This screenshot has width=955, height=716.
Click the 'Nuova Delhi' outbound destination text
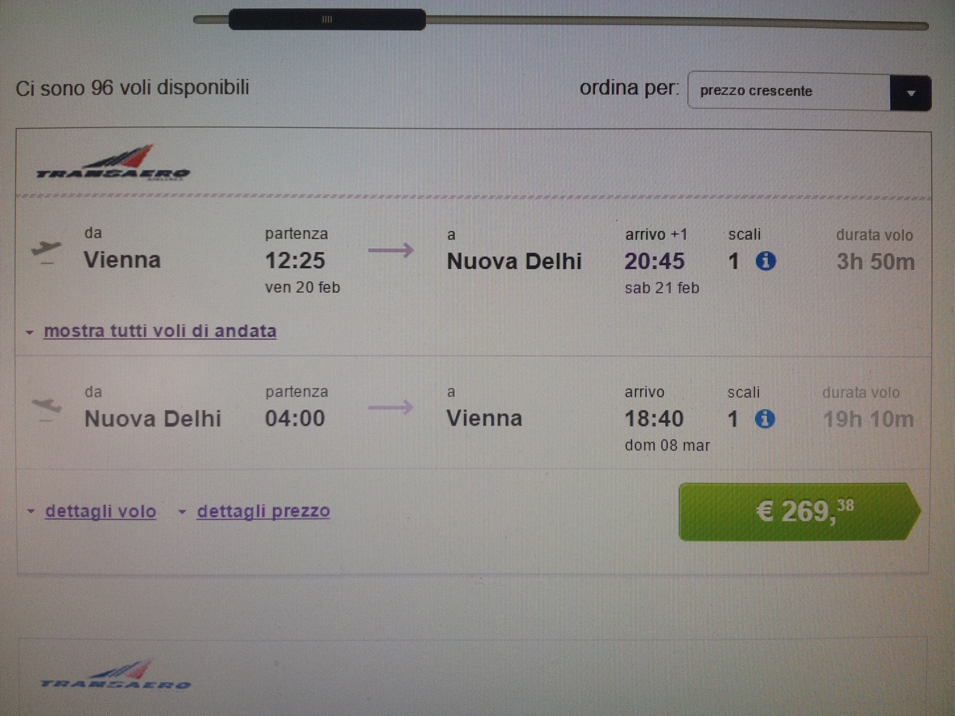click(514, 261)
